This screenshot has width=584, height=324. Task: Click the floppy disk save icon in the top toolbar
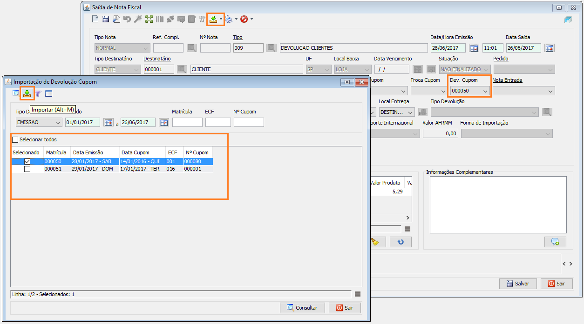(106, 19)
